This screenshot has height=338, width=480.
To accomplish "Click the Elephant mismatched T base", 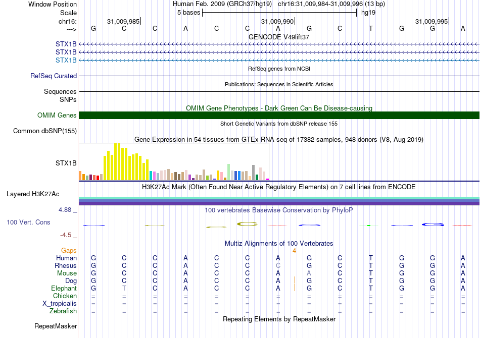I will pos(124,289).
